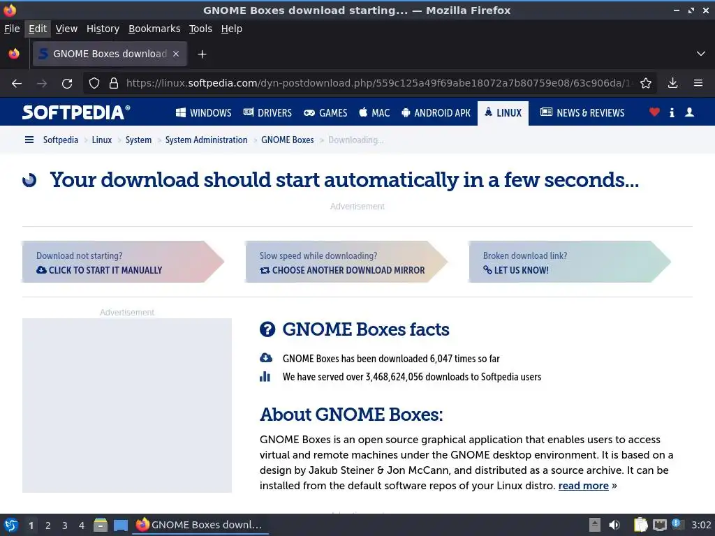Click the download count cloud icon
The height and width of the screenshot is (536, 715).
tap(266, 358)
